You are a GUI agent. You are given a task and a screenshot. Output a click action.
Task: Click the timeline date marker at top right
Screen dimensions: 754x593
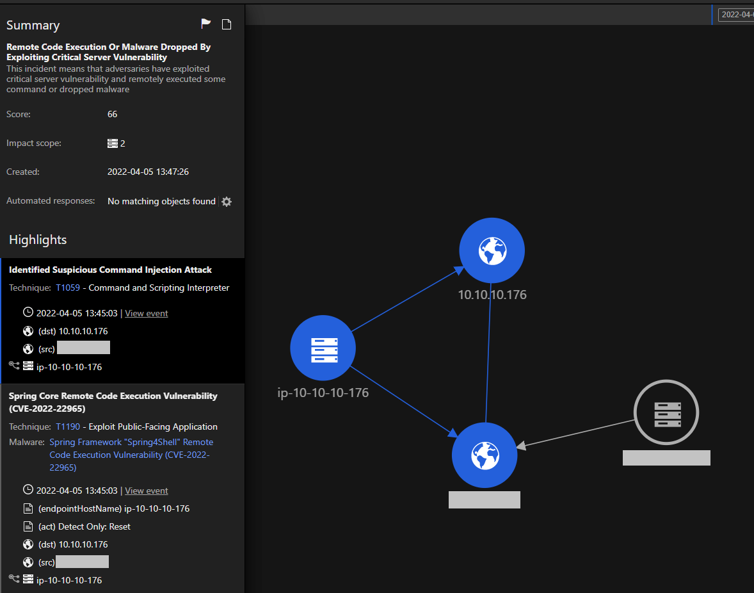(736, 14)
